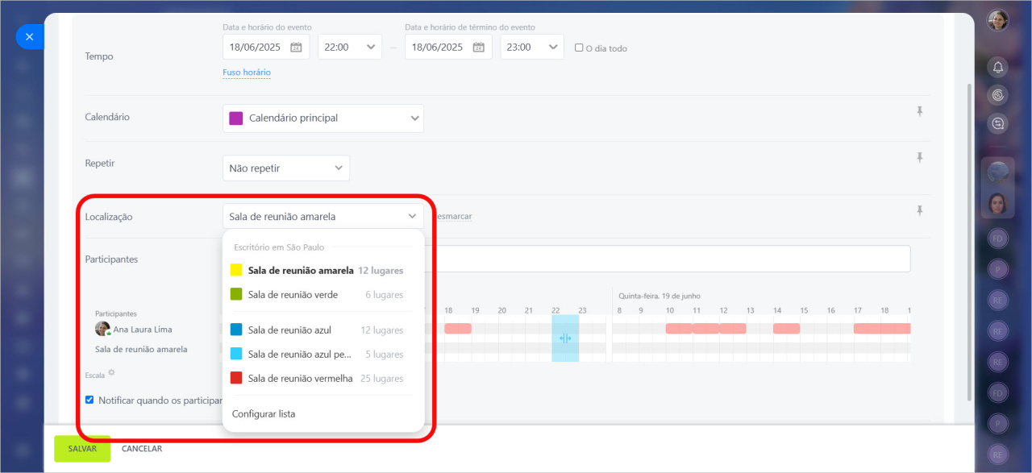Close the event form with the blue X
Viewport: 1032px width, 473px height.
[x=29, y=36]
